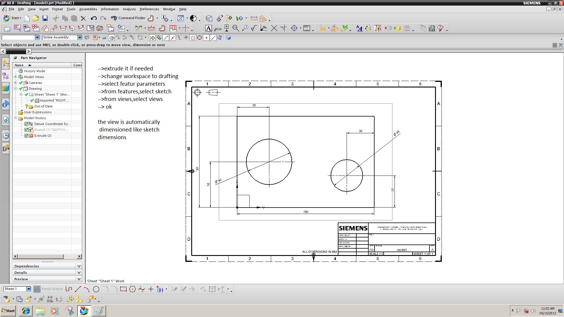Open the Preferences menu
Screen dimensions: 564x317
149,9
